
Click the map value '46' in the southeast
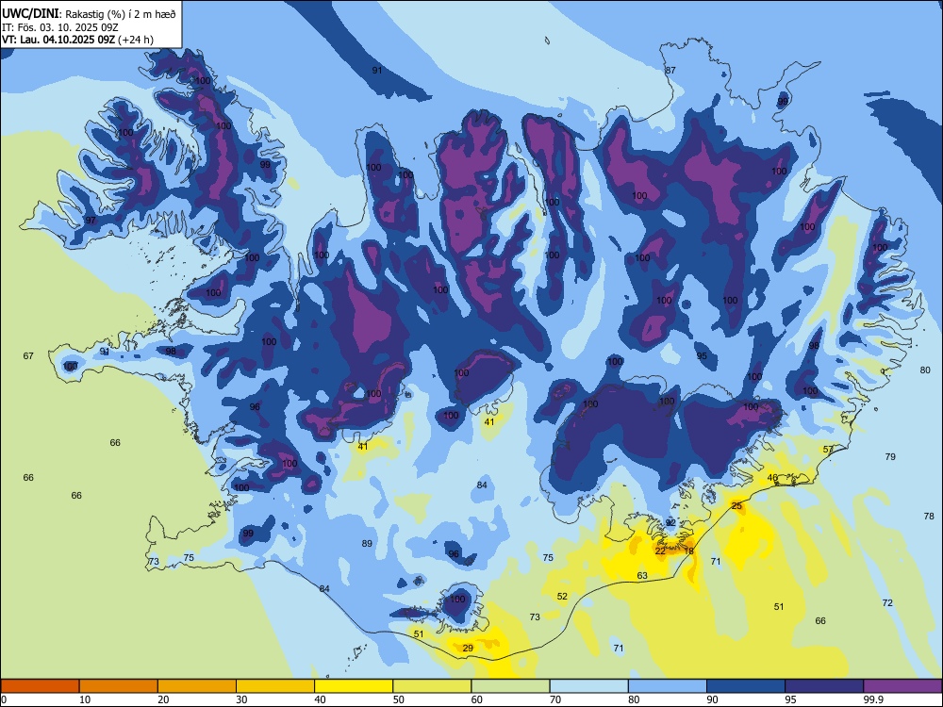[773, 478]
